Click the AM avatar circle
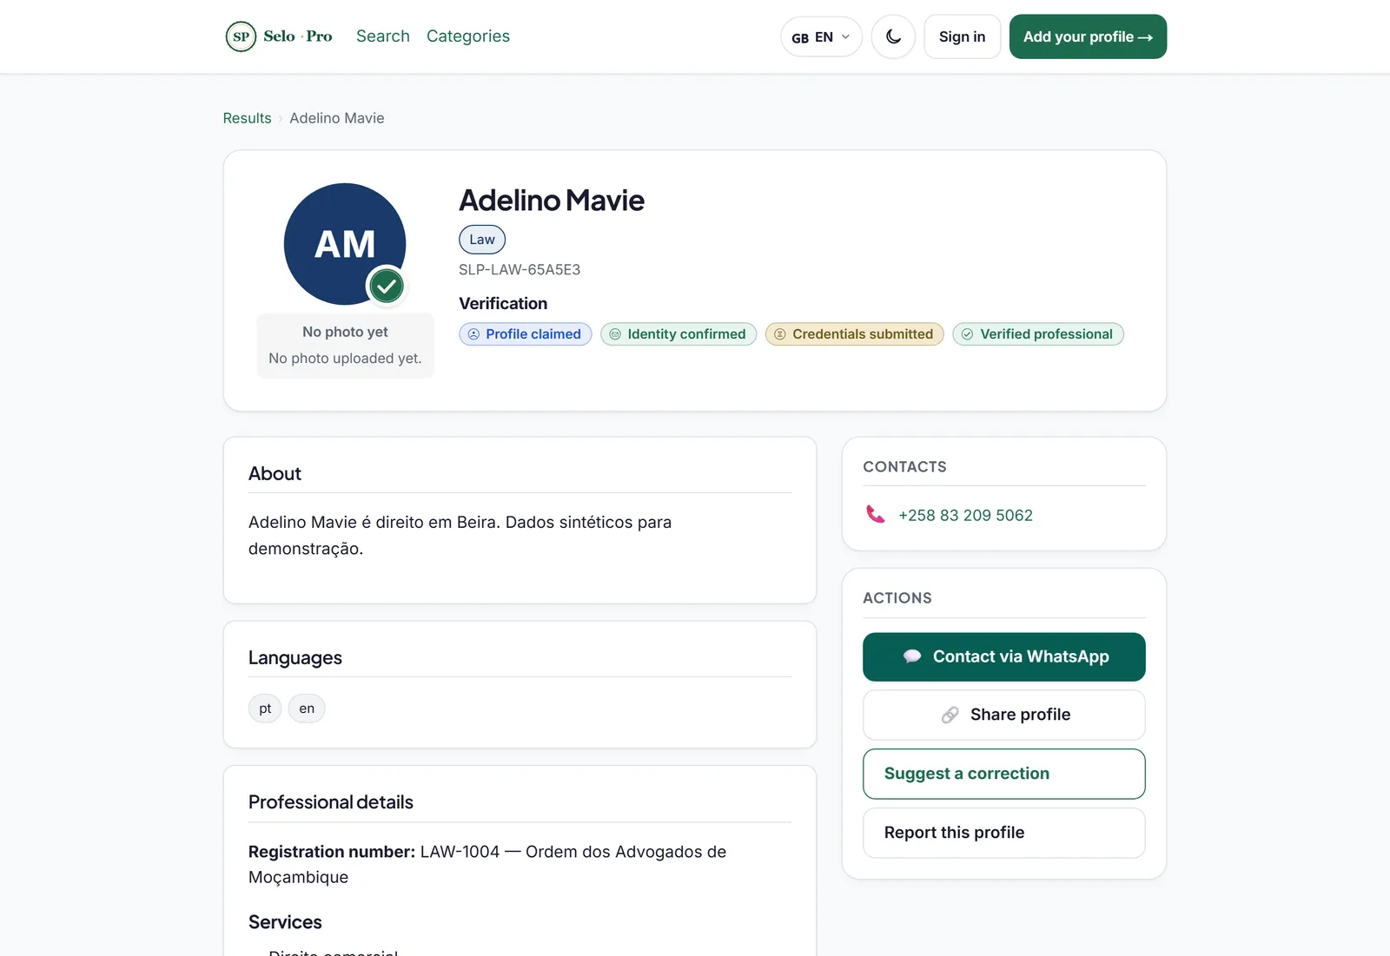This screenshot has width=1390, height=956. [x=345, y=244]
